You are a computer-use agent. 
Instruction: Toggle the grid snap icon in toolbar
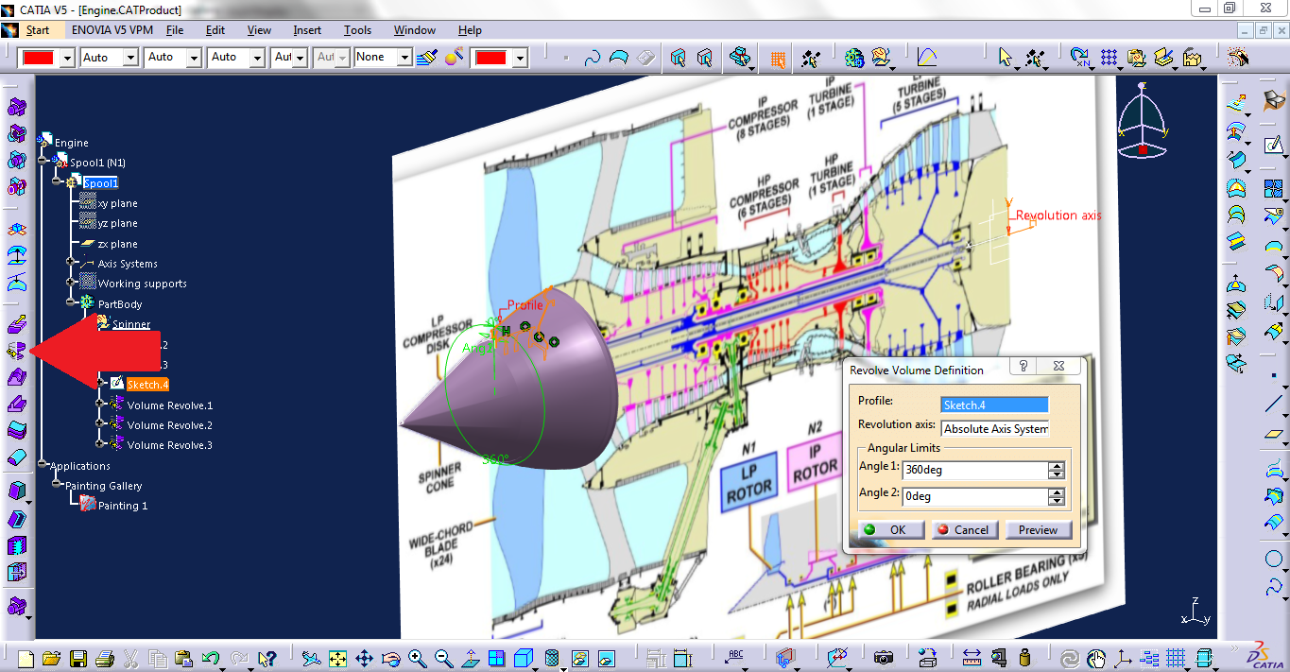778,58
